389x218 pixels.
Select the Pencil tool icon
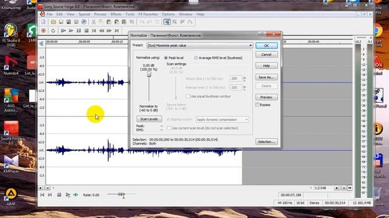tap(182, 22)
